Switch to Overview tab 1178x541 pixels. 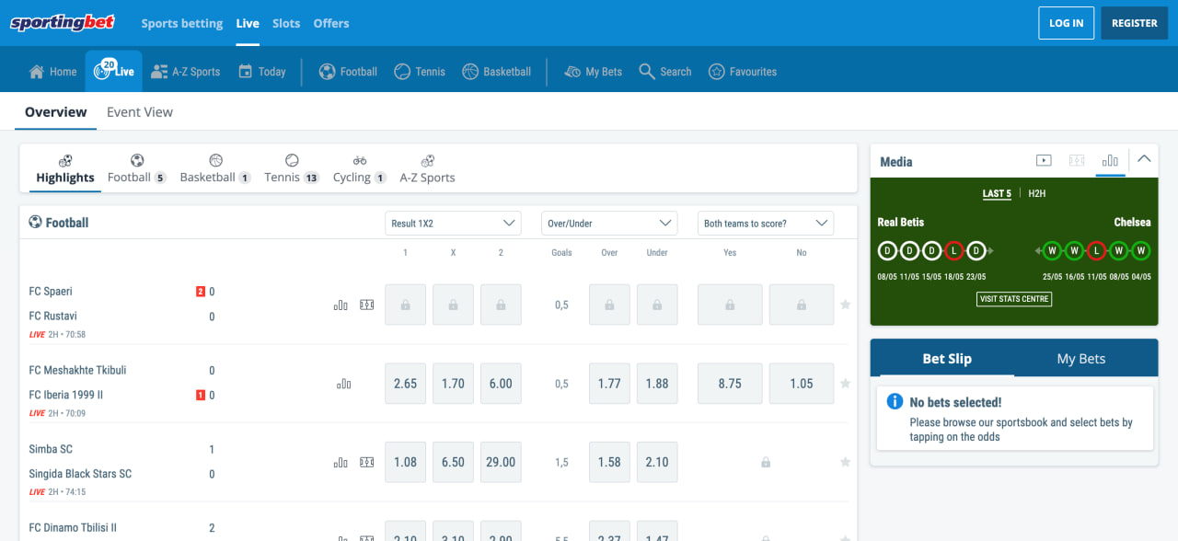pos(56,112)
